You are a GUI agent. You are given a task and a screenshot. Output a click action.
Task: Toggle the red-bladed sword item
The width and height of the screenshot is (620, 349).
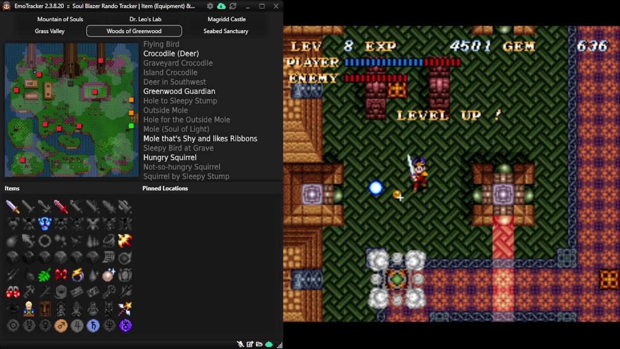pos(61,206)
